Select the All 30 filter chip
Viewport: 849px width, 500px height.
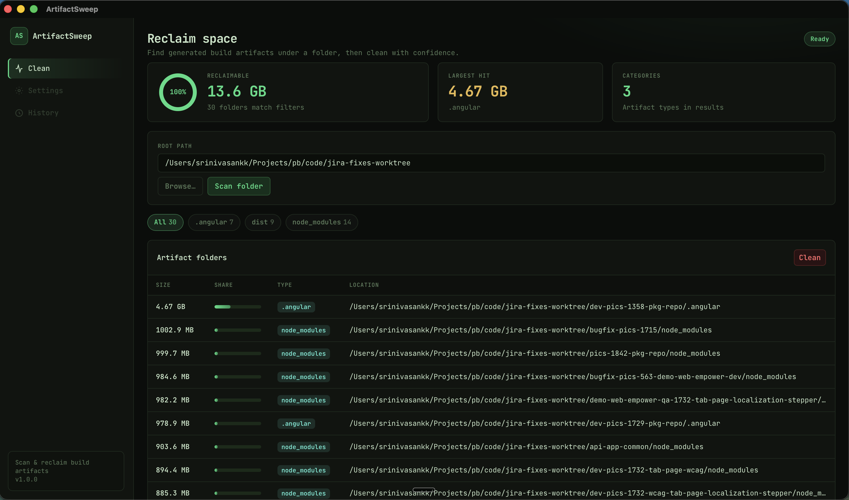(165, 222)
